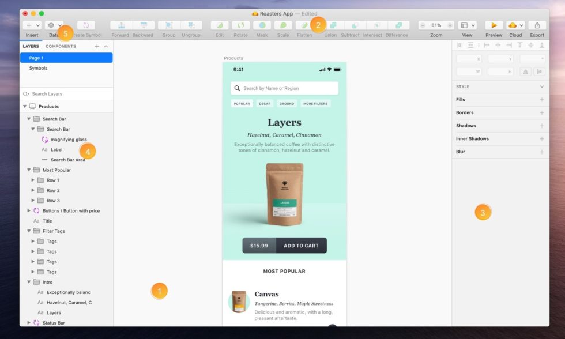Screen dimensions: 565x339
Task: Click the flip vertical icon in inspector
Action: 539,71
